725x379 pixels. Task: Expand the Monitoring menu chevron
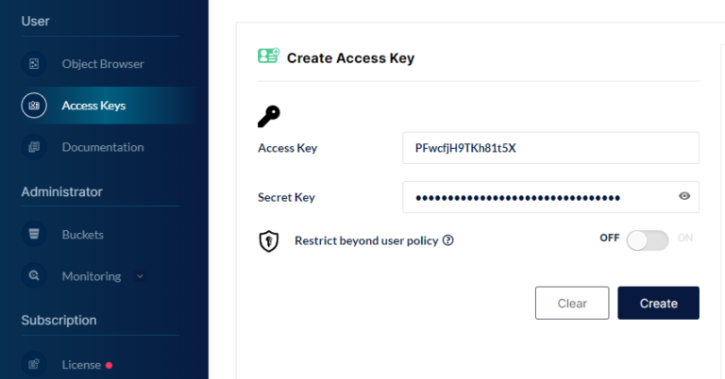point(140,276)
